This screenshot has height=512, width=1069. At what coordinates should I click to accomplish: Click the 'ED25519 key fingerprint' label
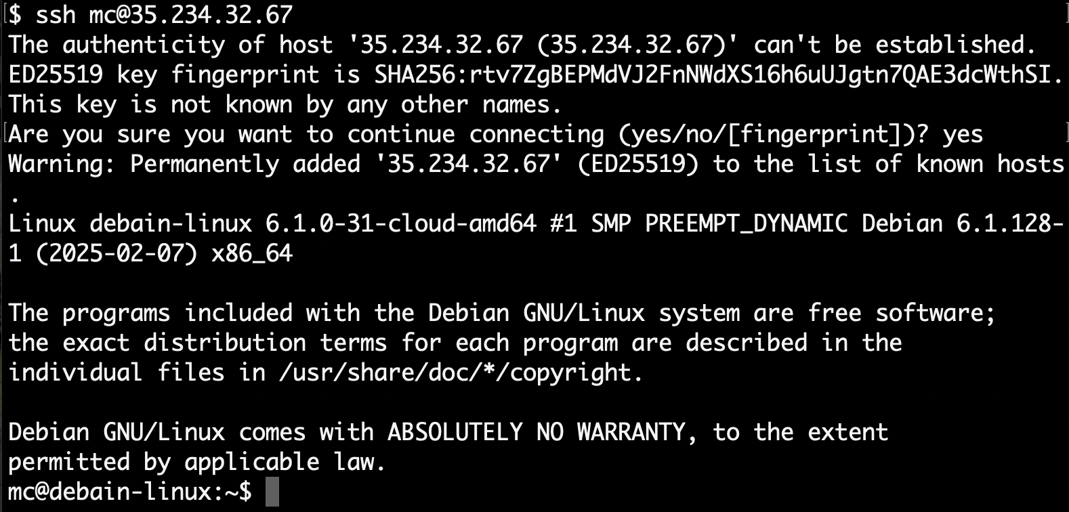164,74
